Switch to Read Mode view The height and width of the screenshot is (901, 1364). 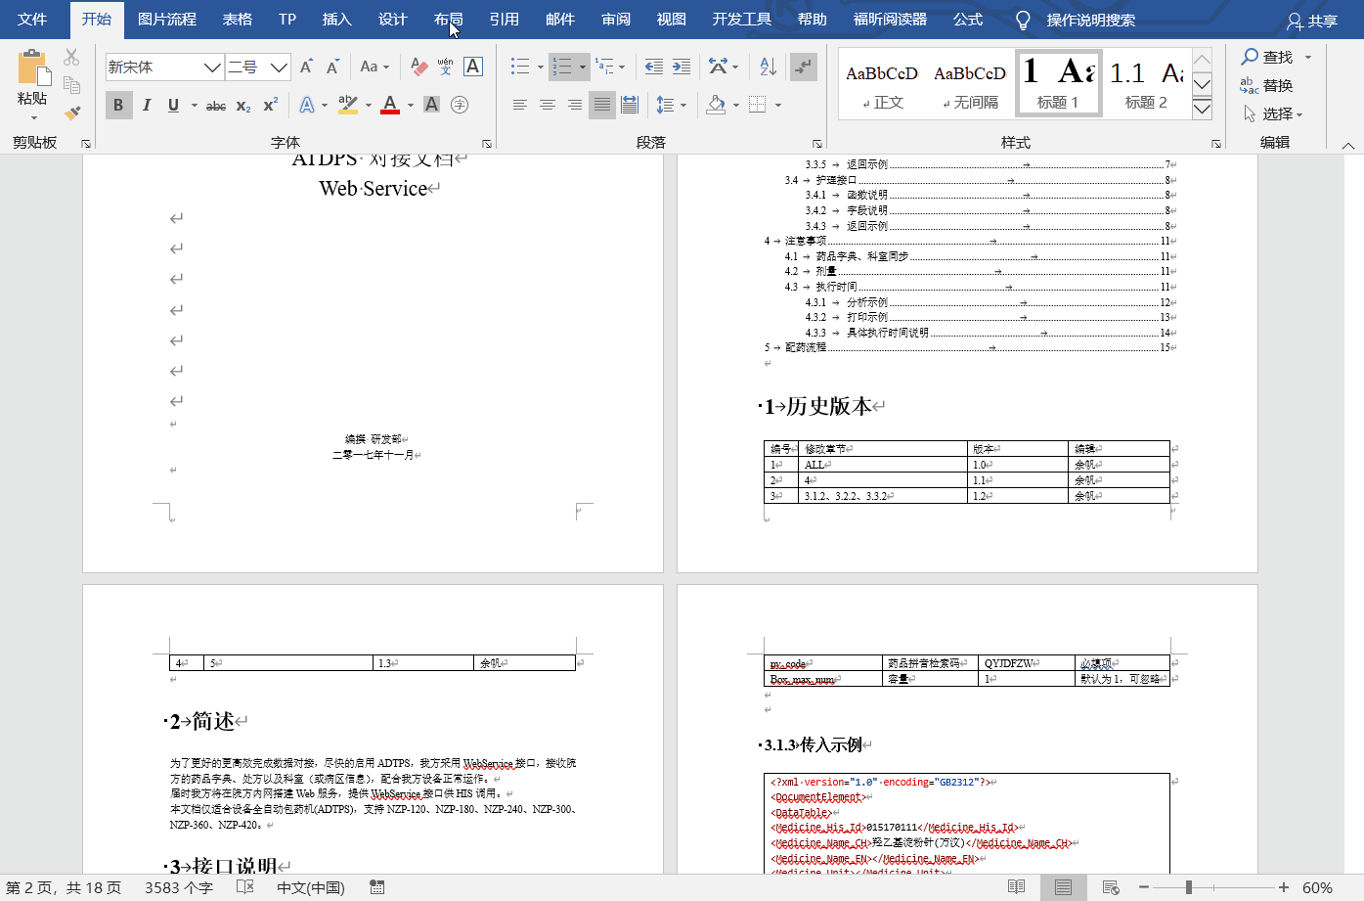click(1017, 887)
